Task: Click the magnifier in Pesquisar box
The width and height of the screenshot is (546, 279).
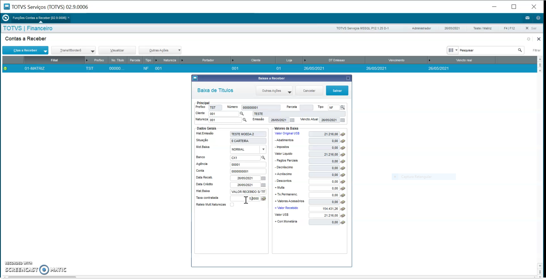Action: (x=520, y=50)
